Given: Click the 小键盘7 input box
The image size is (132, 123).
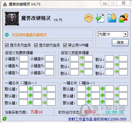Looking at the screenshot, I should [x=24, y=58].
